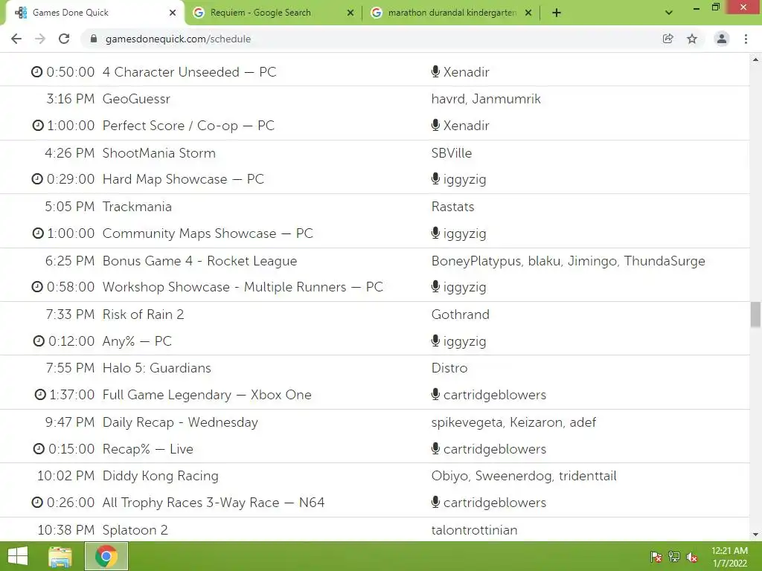This screenshot has width=762, height=571.
Task: Click runner name SBVille
Action: click(x=452, y=153)
